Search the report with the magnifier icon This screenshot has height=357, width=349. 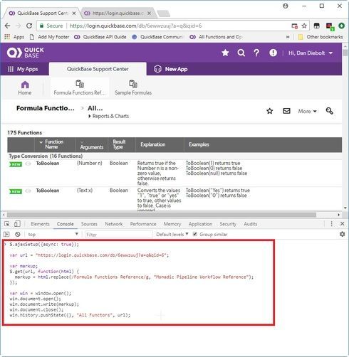tap(329, 111)
